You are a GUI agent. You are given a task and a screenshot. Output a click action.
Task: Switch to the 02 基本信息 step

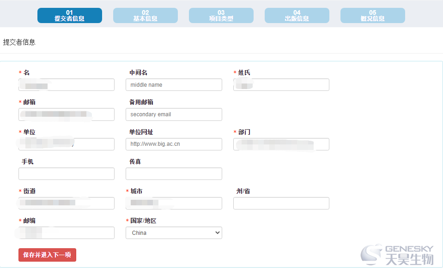click(x=145, y=16)
